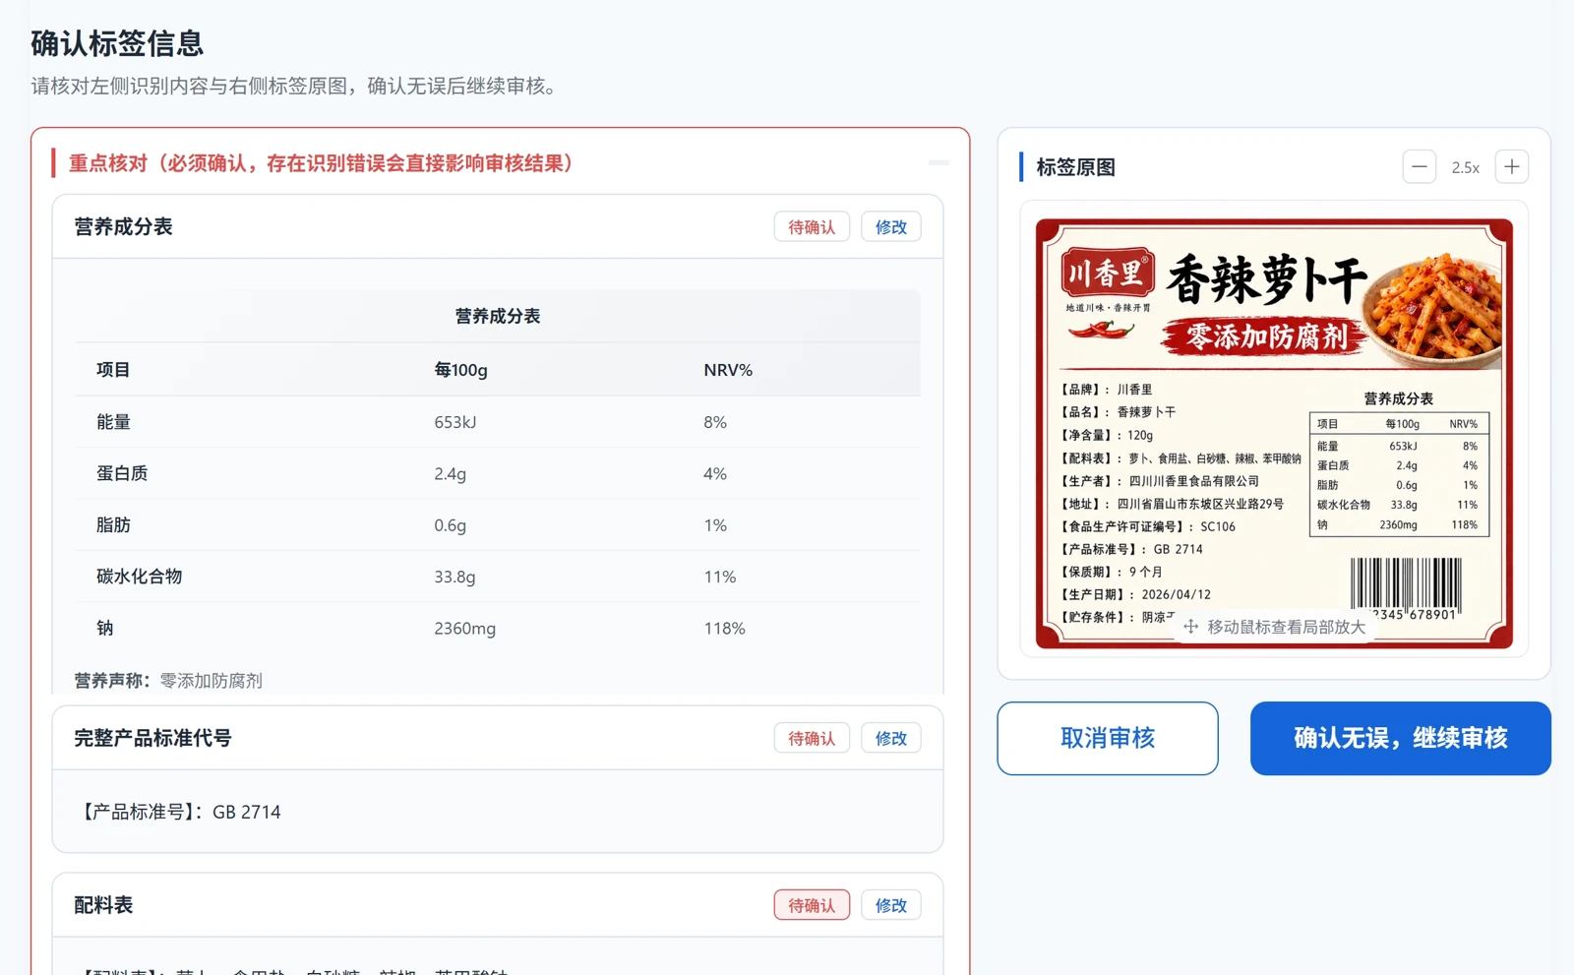
Task: Click the 33.8g carbohydrate value
Action: pos(454,577)
